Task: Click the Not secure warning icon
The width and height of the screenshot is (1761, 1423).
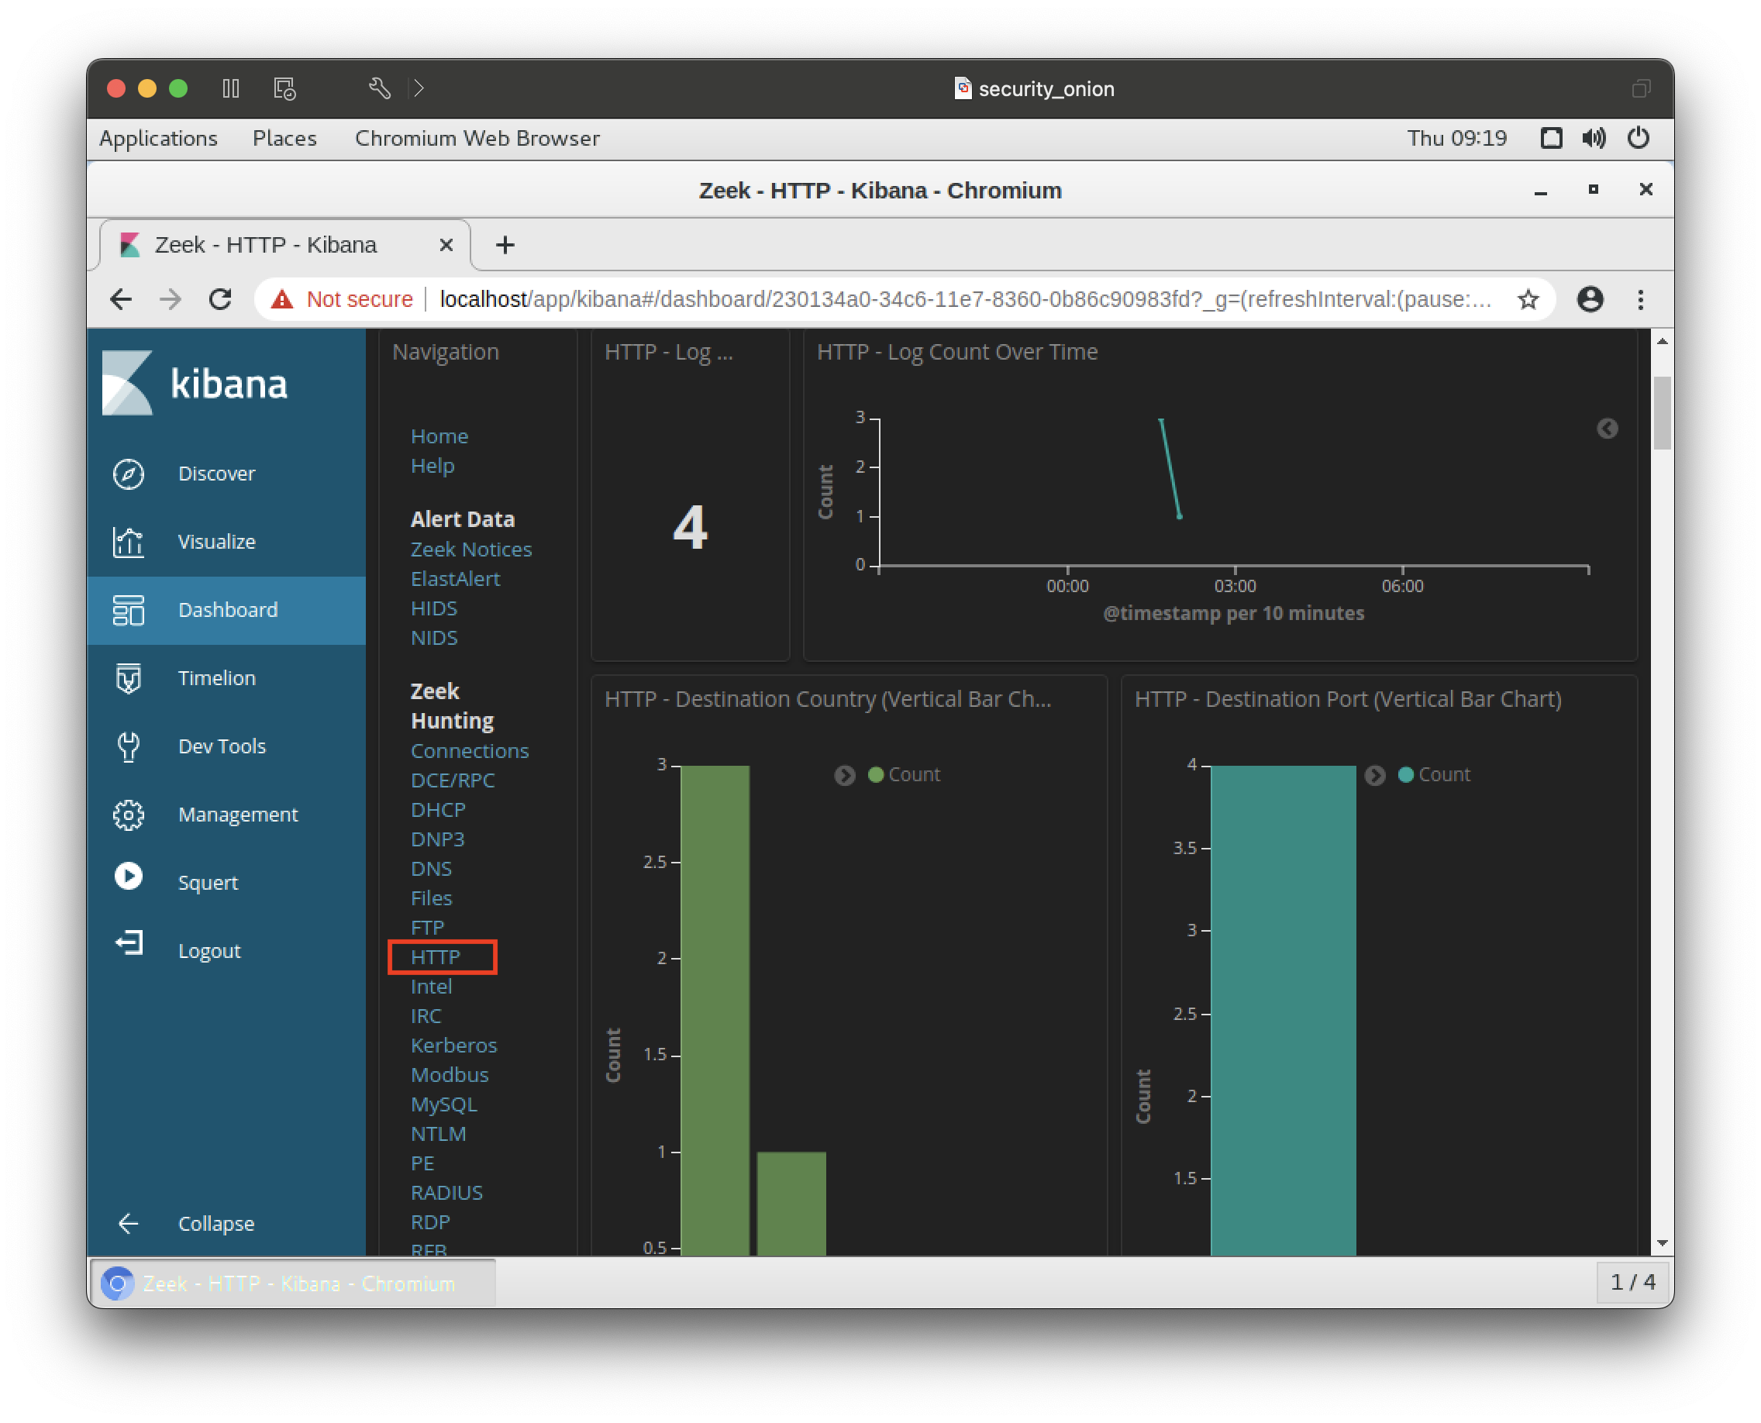Action: tap(282, 299)
